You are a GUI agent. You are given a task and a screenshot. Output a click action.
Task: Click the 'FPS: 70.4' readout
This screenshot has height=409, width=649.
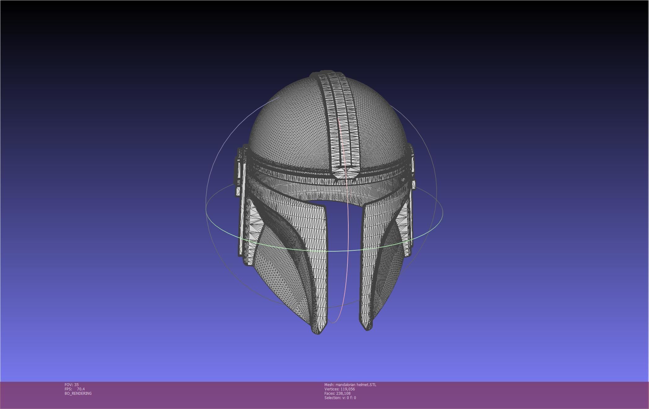coord(75,389)
